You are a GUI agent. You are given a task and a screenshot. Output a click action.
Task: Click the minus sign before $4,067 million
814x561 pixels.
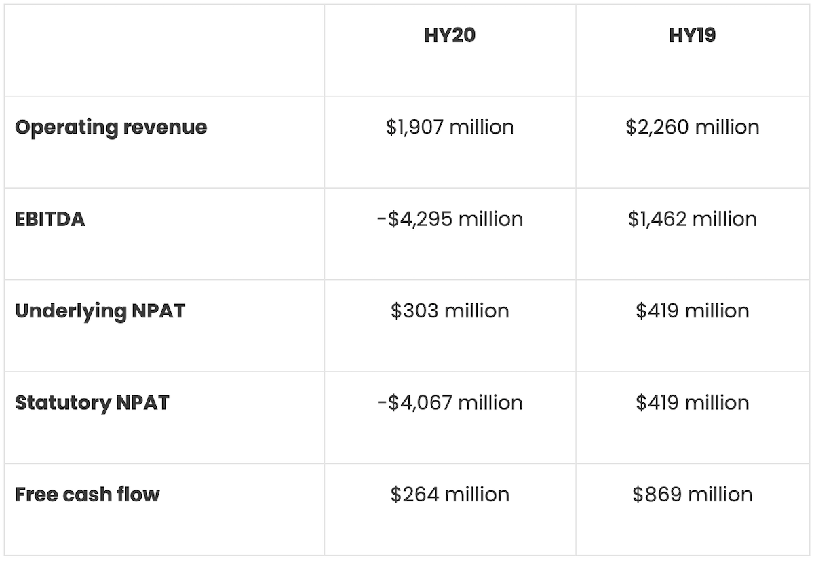[x=382, y=403]
